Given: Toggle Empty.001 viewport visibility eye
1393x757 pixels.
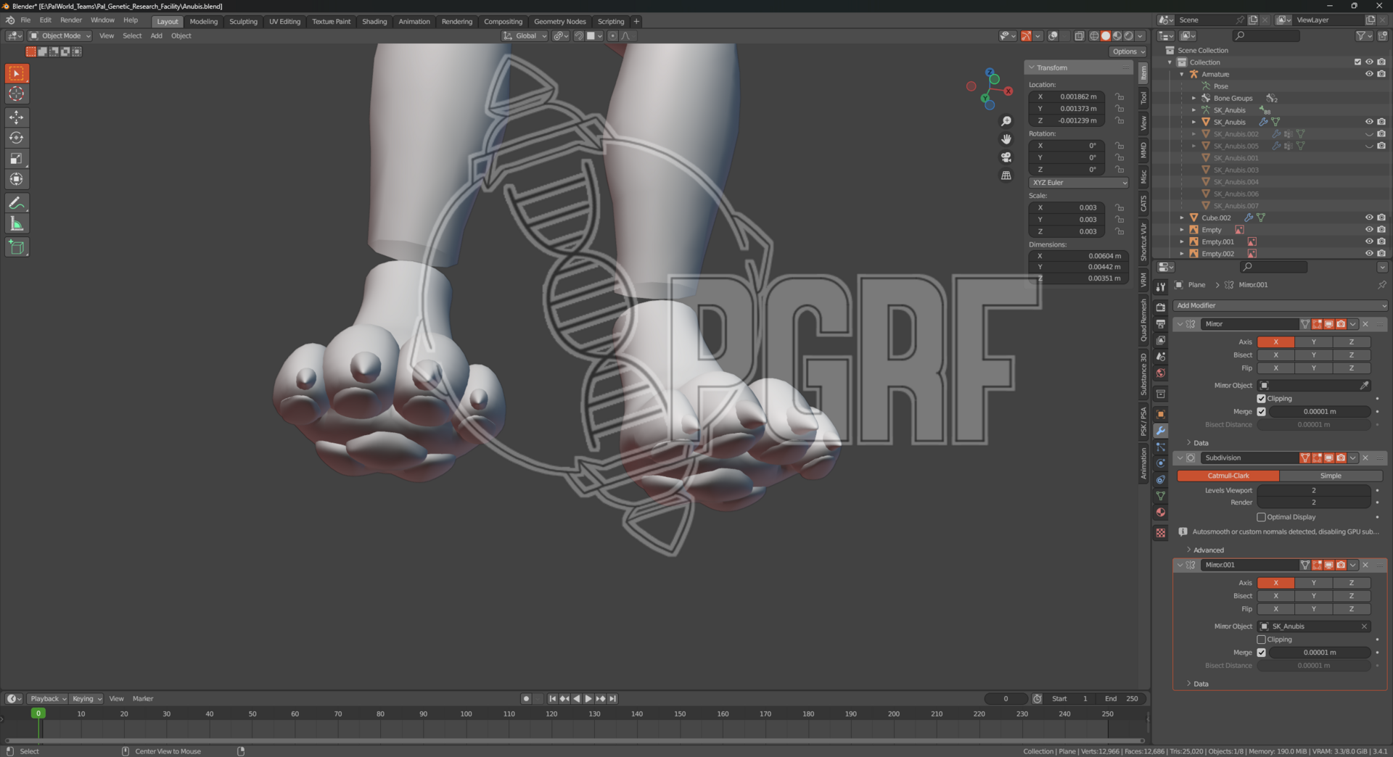Looking at the screenshot, I should [1369, 241].
